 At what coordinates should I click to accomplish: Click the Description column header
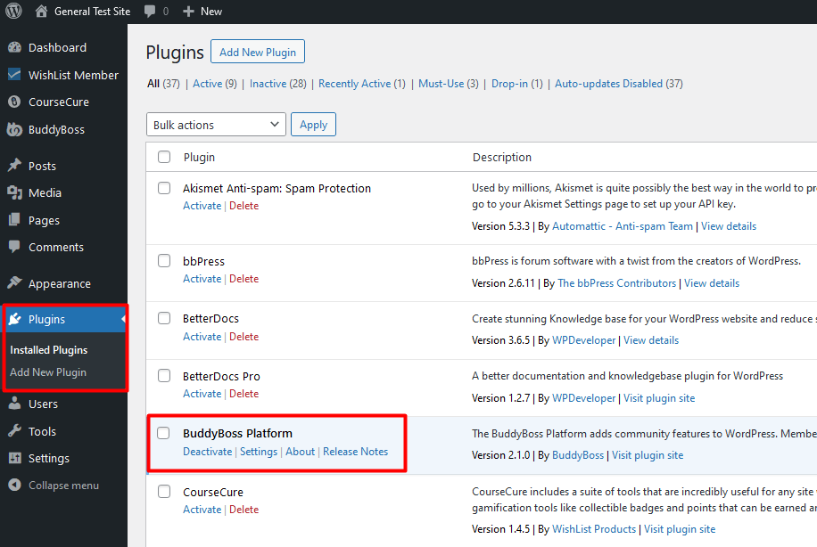pyautogui.click(x=502, y=157)
